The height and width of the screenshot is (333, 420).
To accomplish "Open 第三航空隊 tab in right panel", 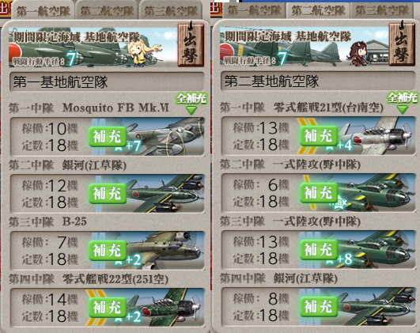I will pyautogui.click(x=382, y=11).
